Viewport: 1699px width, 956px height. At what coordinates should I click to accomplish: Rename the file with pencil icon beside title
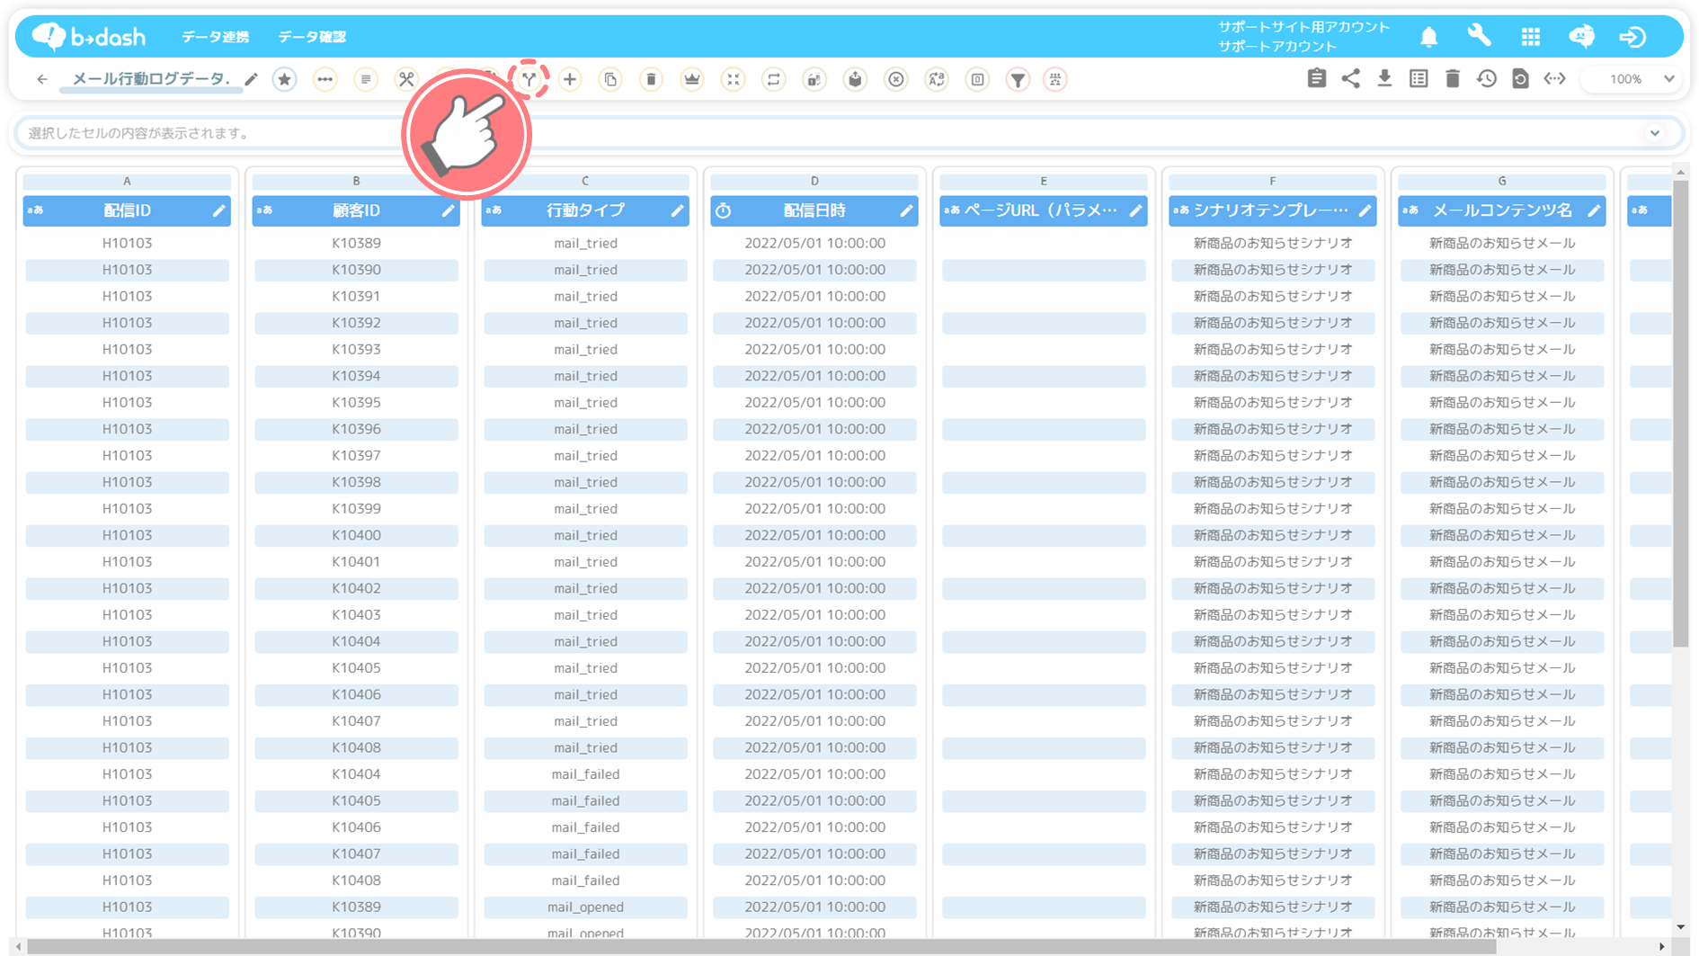point(252,79)
